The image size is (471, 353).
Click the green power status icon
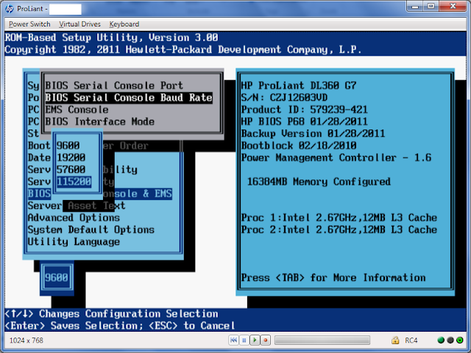459,340
